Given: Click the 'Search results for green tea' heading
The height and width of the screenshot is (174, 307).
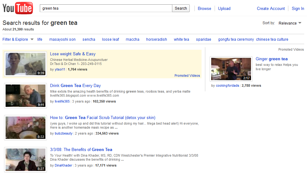Looking at the screenshot, I should click(x=40, y=23).
